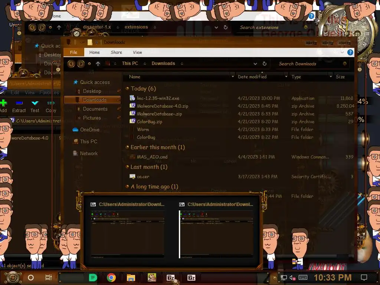Open Action Center notifications icon
The height and width of the screenshot is (285, 380).
pyautogui.click(x=364, y=278)
